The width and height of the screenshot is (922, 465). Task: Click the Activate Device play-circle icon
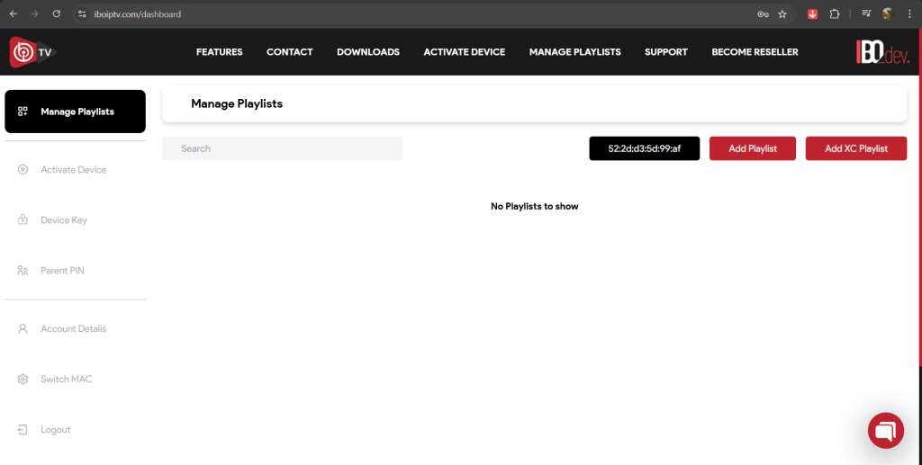[x=23, y=170]
